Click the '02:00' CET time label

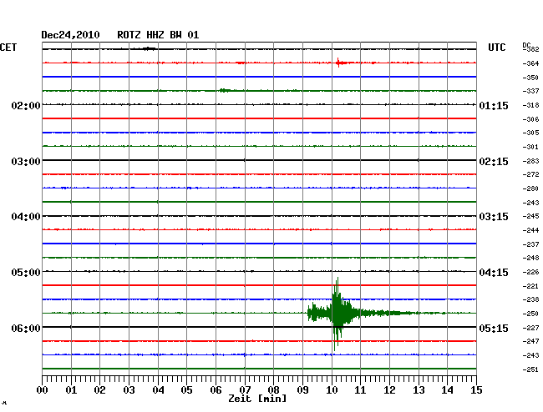point(26,105)
